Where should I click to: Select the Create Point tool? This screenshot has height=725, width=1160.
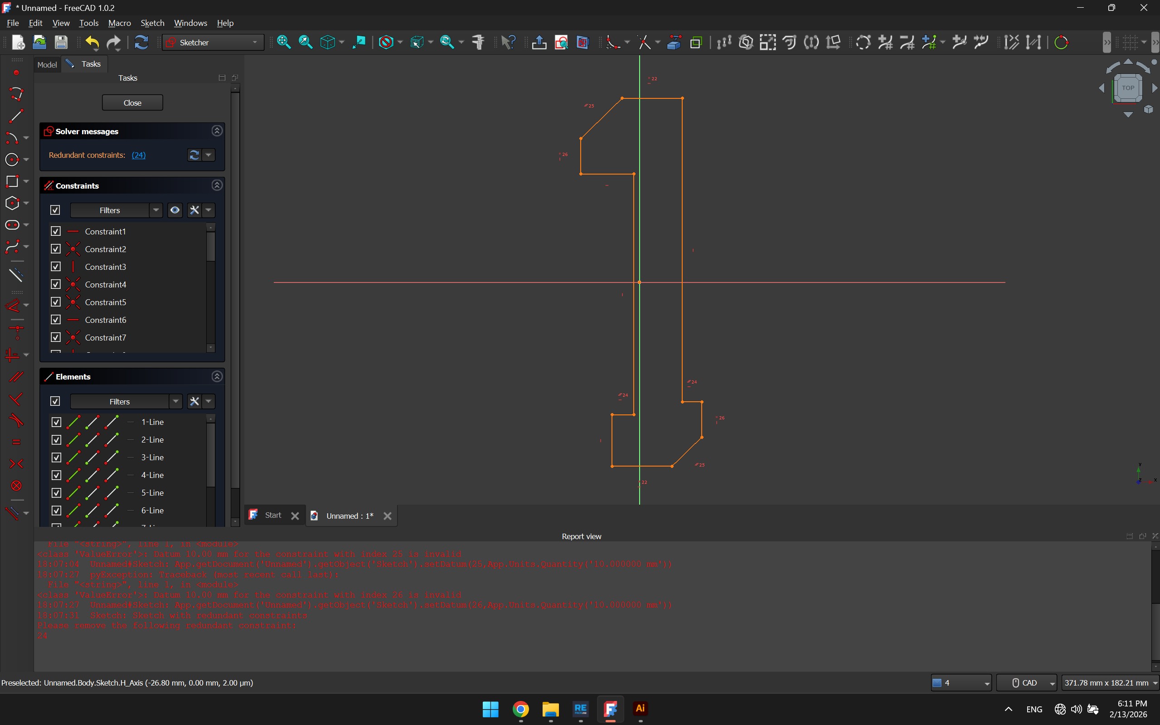[16, 73]
